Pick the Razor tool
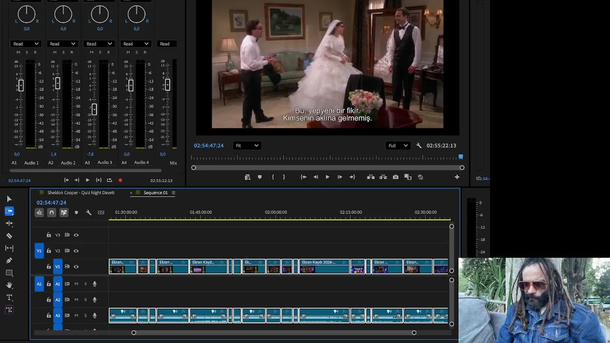Image resolution: width=610 pixels, height=343 pixels. pos(9,236)
